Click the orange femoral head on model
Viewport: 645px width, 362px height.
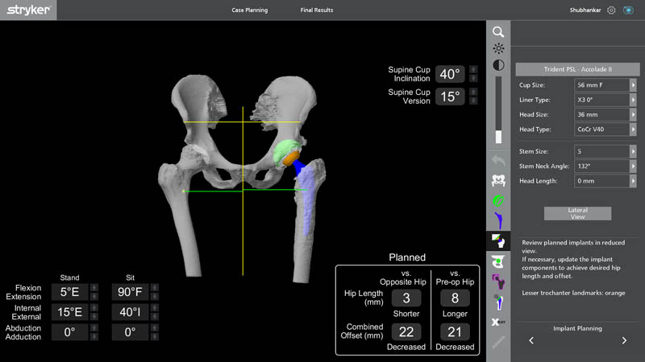pos(291,158)
